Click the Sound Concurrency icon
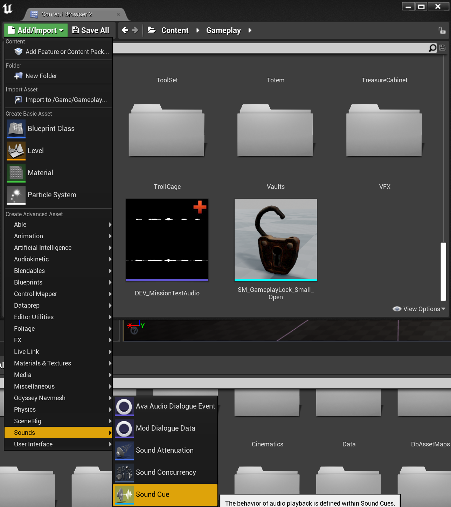The width and height of the screenshot is (451, 507). pyautogui.click(x=124, y=472)
